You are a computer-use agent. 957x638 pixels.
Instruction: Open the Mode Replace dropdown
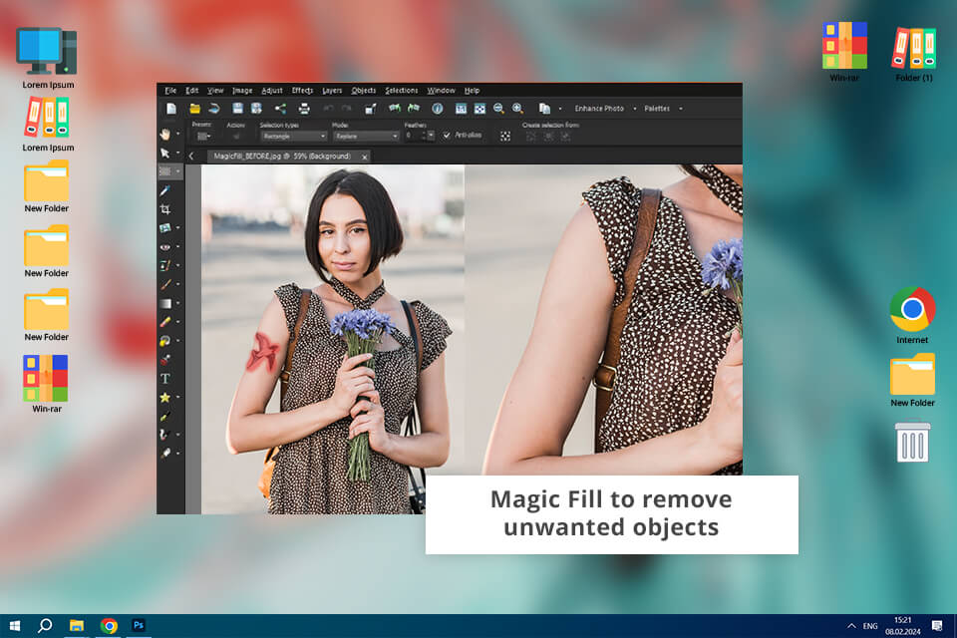point(366,137)
